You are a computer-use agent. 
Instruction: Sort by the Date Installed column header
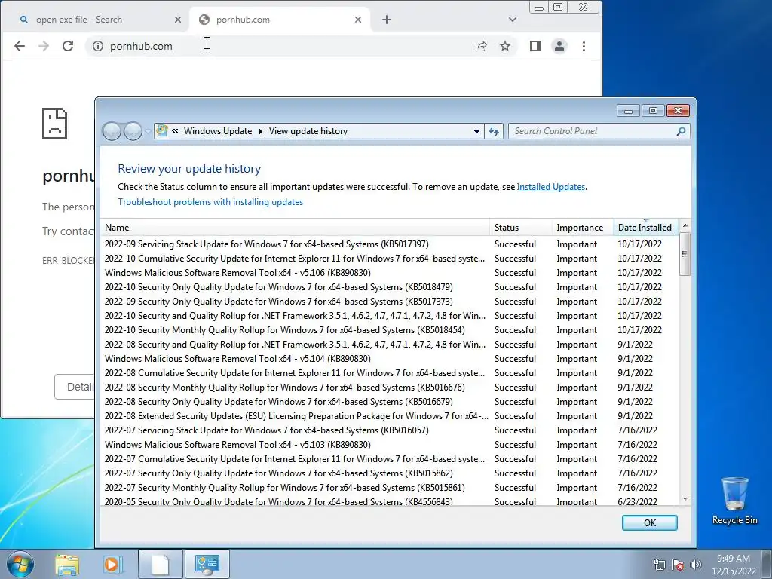point(646,228)
